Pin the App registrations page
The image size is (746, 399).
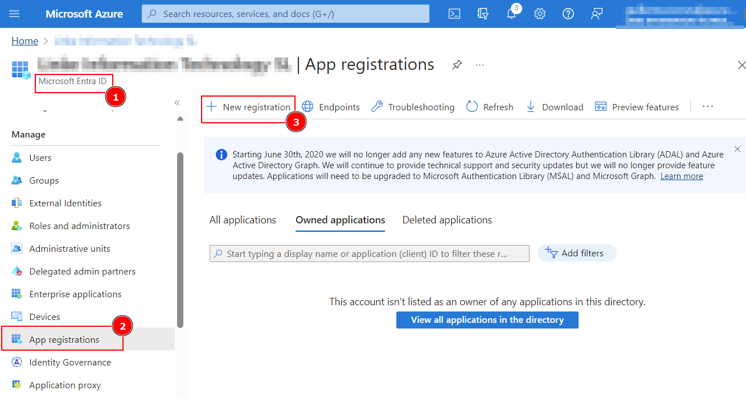(457, 65)
